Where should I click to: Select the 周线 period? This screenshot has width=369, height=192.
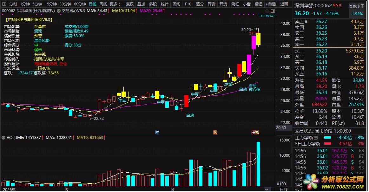103,4
